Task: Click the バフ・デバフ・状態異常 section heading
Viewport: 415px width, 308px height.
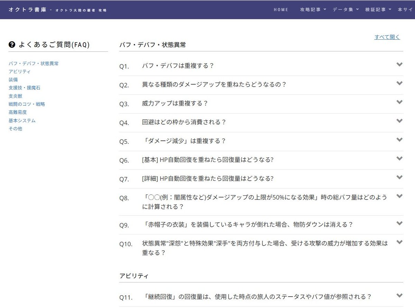Action: pyautogui.click(x=153, y=45)
